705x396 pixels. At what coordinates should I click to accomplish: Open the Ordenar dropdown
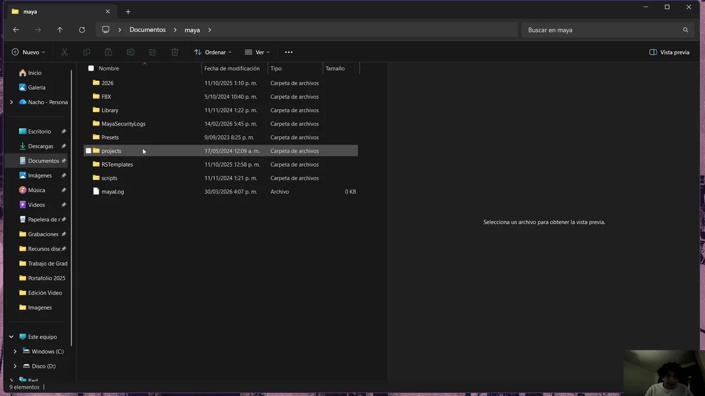[x=213, y=52]
